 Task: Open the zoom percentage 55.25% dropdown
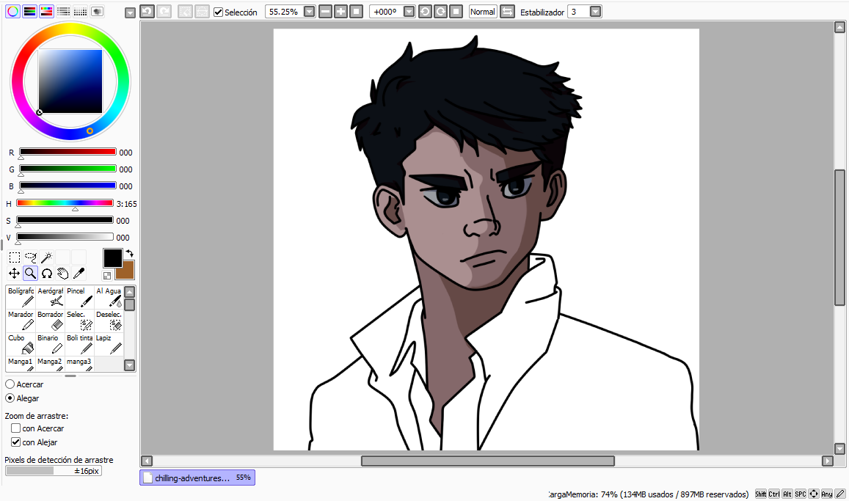(309, 11)
